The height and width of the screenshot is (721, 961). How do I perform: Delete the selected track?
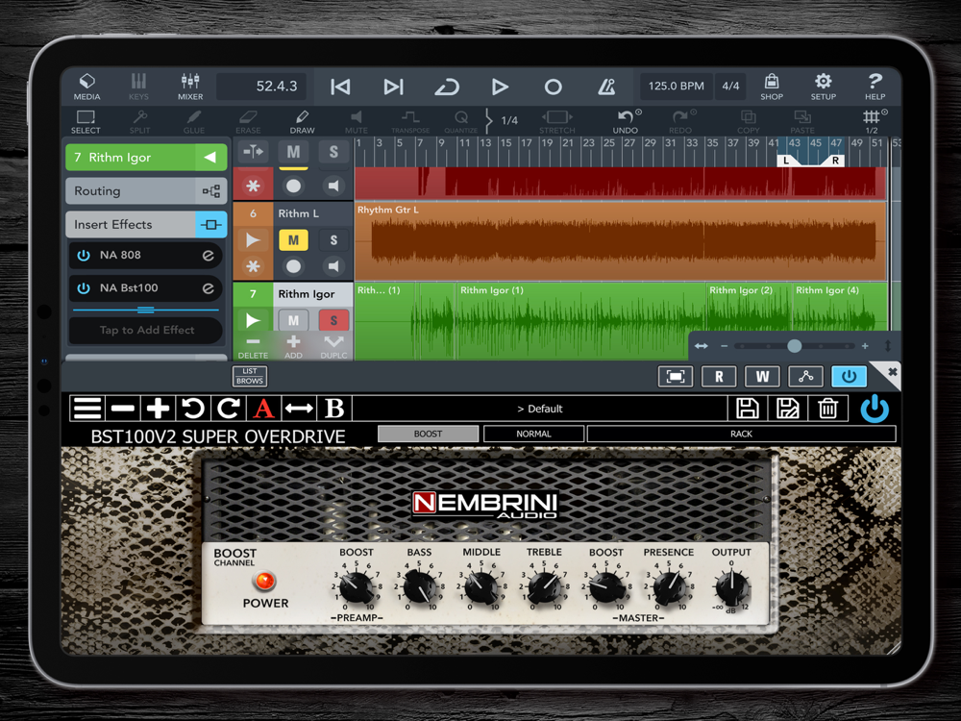[253, 347]
